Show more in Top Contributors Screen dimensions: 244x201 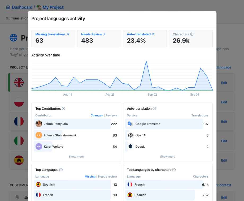coord(76,157)
